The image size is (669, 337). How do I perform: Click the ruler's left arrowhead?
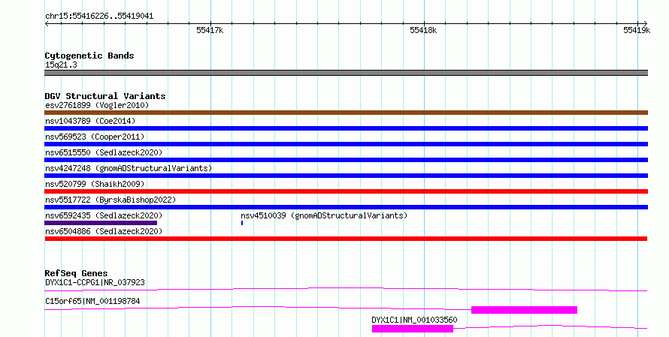coord(47,23)
